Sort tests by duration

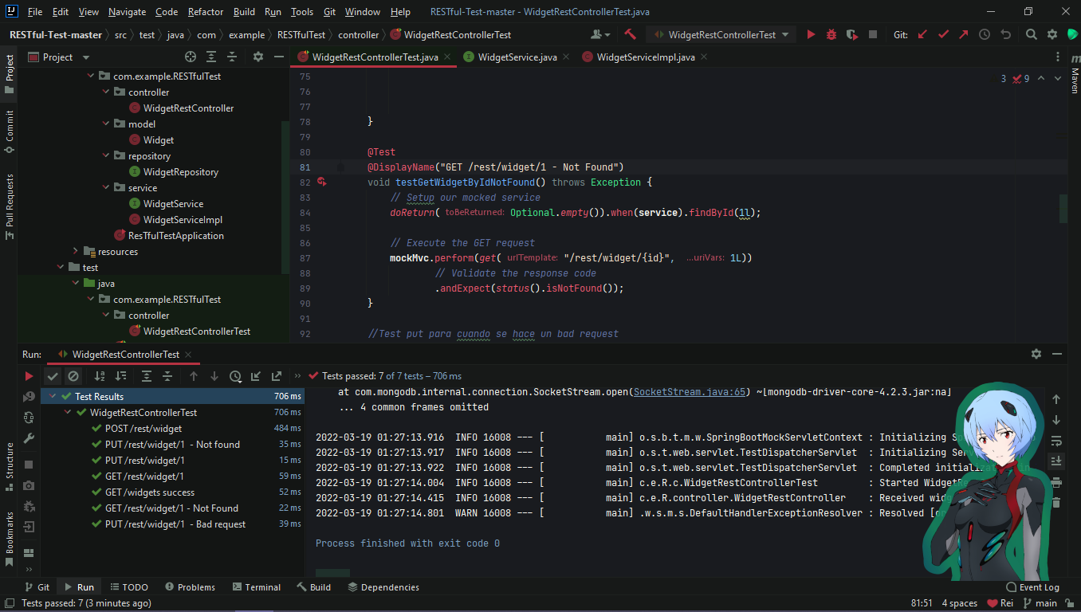[120, 376]
